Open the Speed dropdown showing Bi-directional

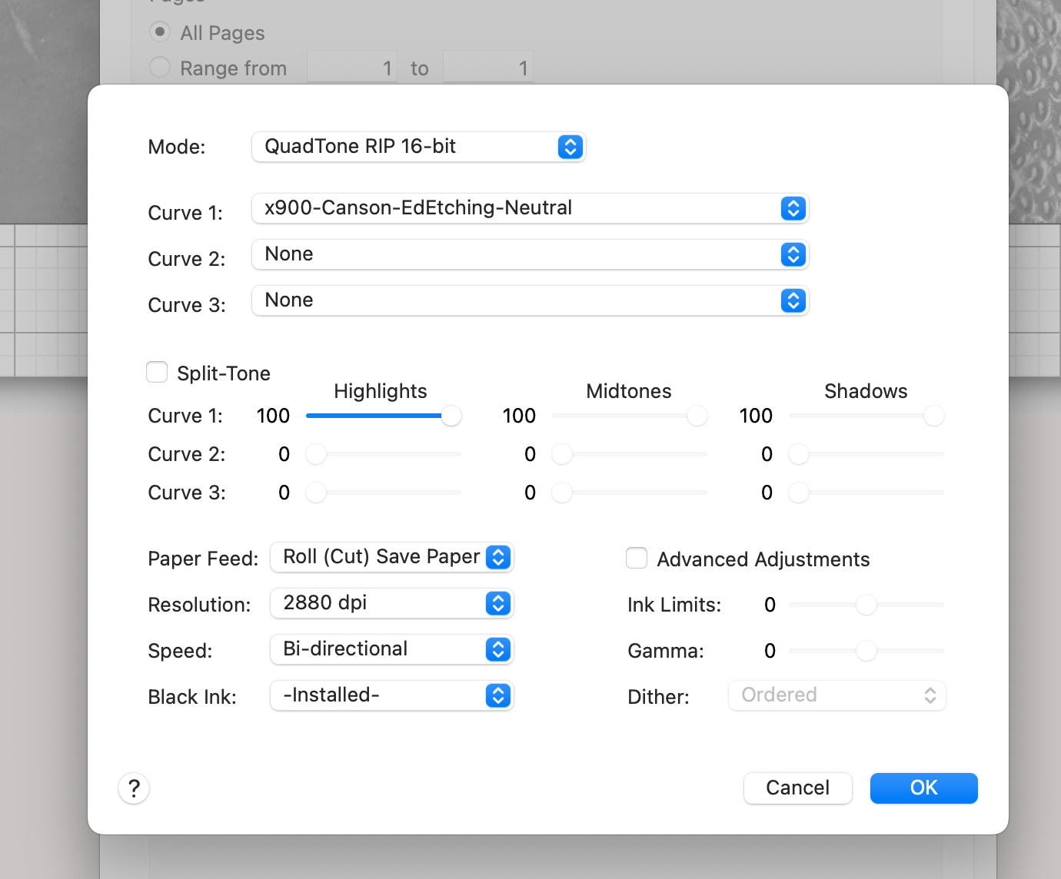pos(392,649)
